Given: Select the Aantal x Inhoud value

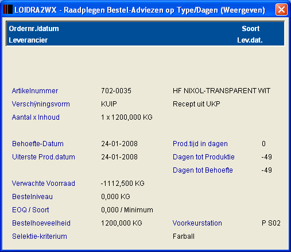Looking at the screenshot, I should click(127, 117).
